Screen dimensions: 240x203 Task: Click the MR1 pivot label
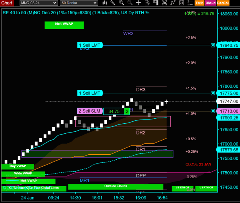pos(84,181)
